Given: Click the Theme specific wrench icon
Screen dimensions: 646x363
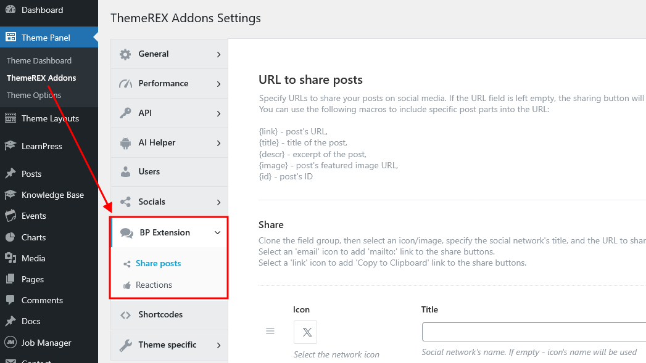Looking at the screenshot, I should click(x=125, y=345).
